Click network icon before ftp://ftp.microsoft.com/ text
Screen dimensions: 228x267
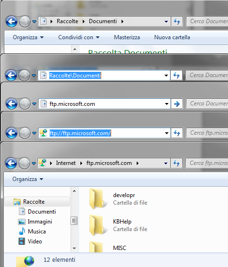click(x=44, y=133)
